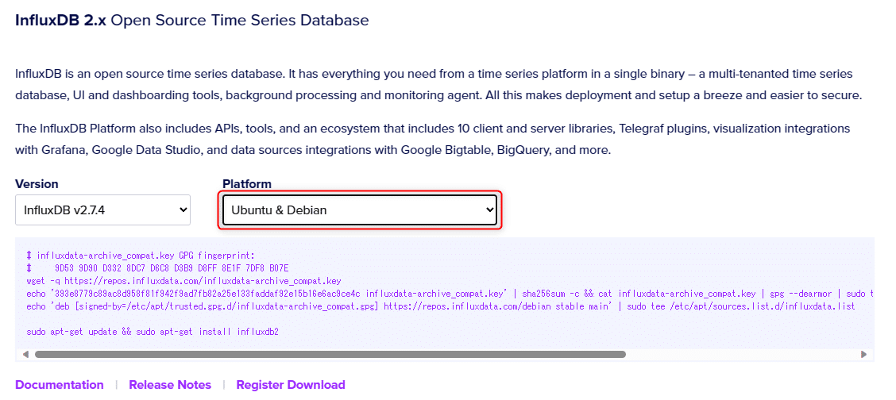Click the horizontal scrollbar thumb under the code
Image resolution: width=896 pixels, height=400 pixels.
pyautogui.click(x=330, y=354)
